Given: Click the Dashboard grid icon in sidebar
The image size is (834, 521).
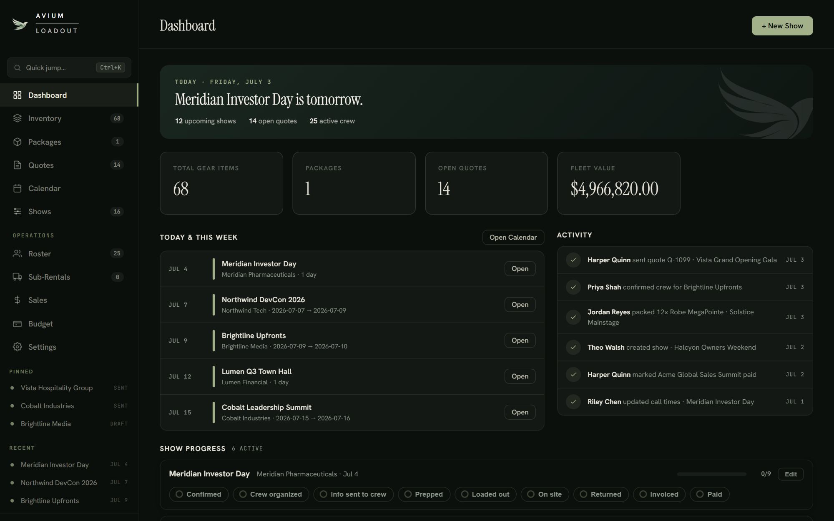Looking at the screenshot, I should (17, 95).
